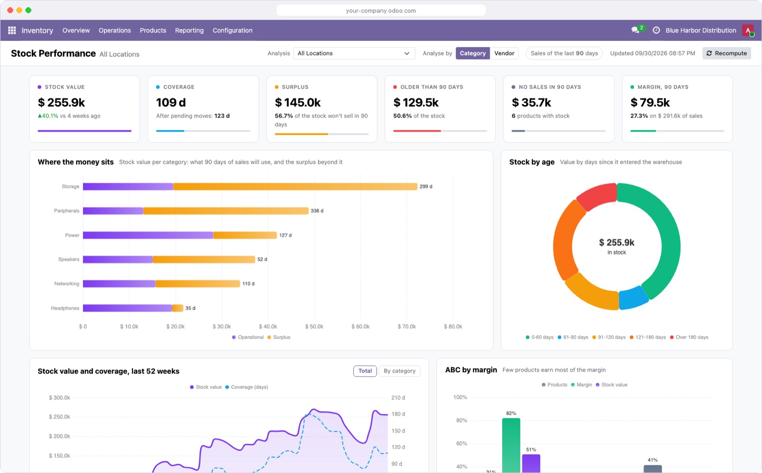Toggle Margin legend in ABC chart
Image resolution: width=762 pixels, height=473 pixels.
582,385
